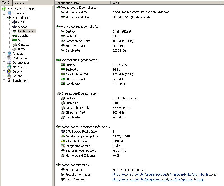Click the Anzeige display icon

9,54
